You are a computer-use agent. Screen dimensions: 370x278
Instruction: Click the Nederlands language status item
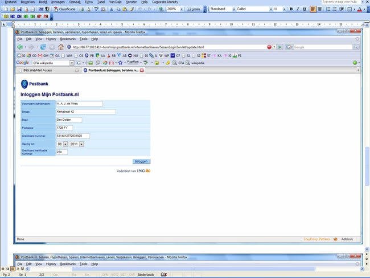[146, 275]
